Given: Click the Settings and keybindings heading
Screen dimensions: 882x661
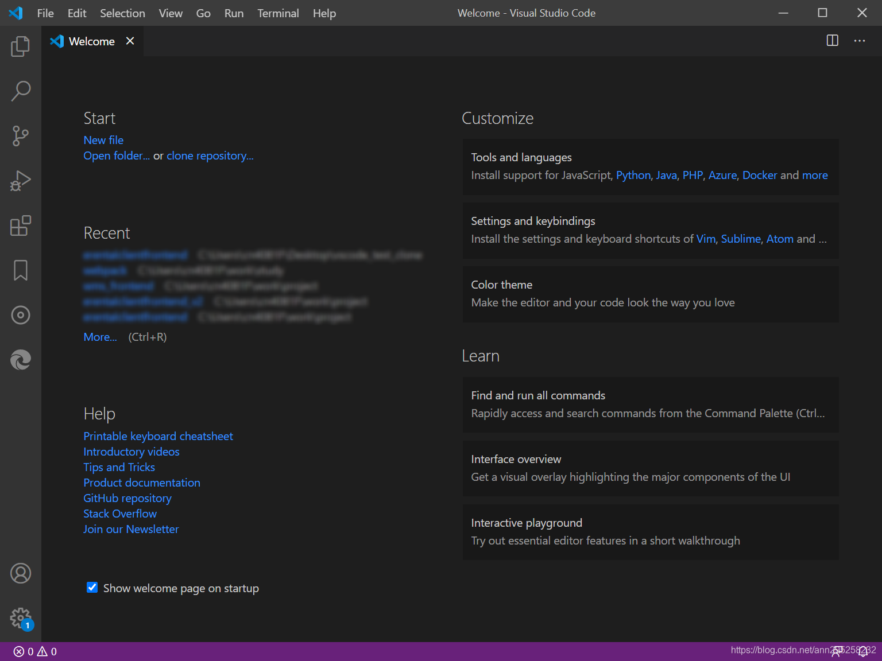Looking at the screenshot, I should click(x=533, y=221).
